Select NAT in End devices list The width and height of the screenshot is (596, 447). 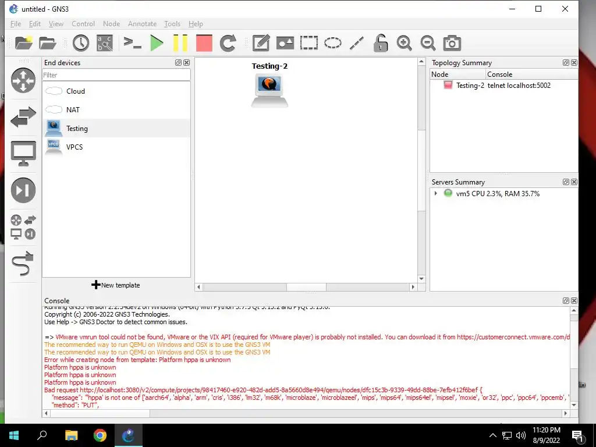[116, 110]
